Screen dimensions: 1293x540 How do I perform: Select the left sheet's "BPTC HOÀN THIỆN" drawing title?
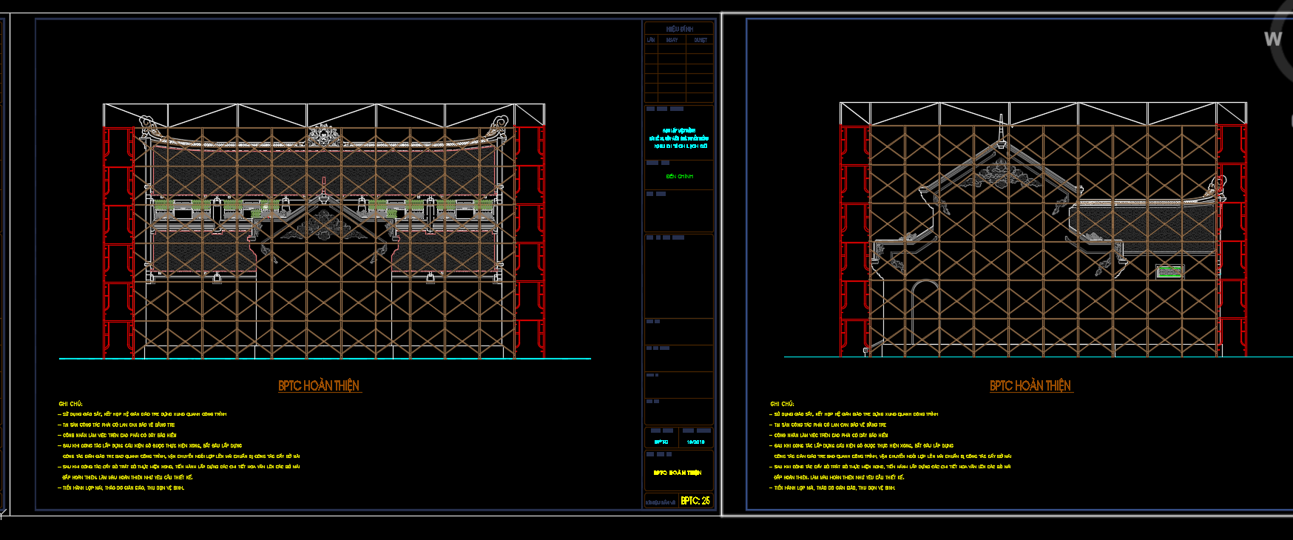point(319,385)
